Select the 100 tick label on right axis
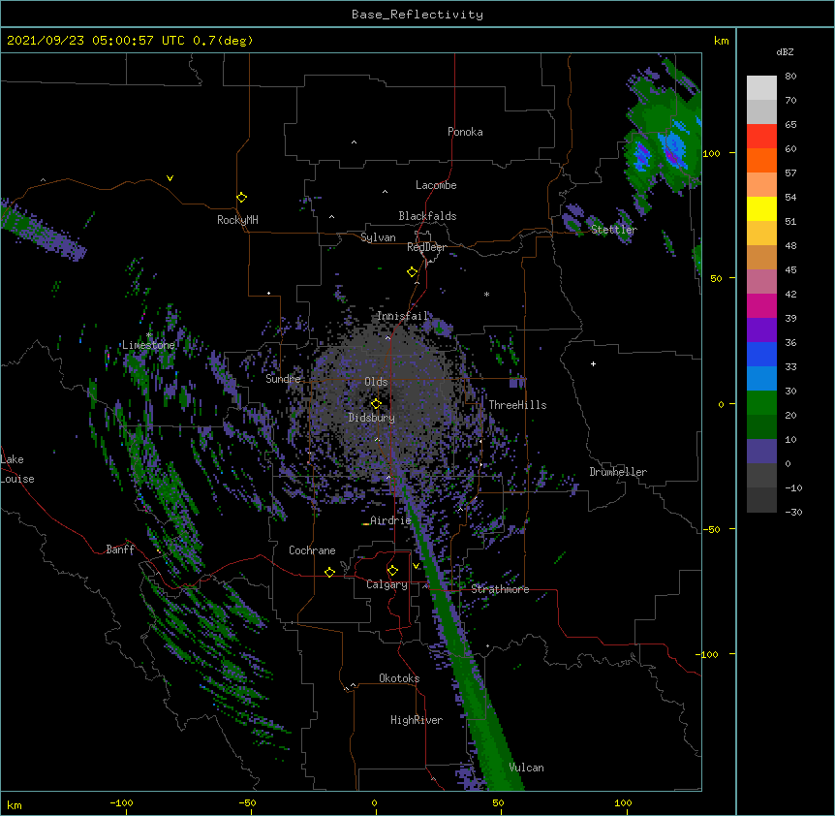The height and width of the screenshot is (816, 835). (711, 153)
